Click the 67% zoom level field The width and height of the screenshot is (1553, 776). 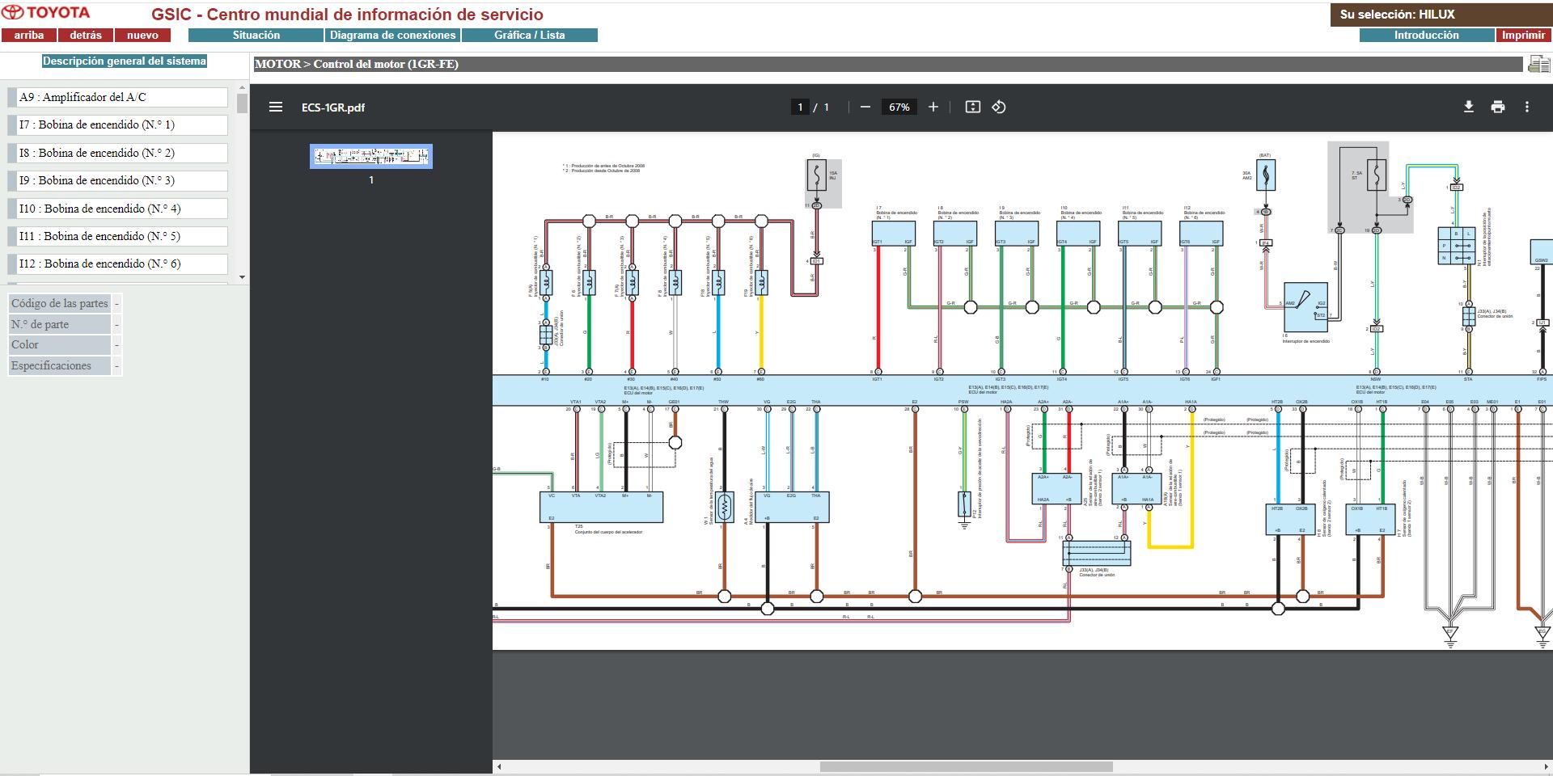coord(899,107)
